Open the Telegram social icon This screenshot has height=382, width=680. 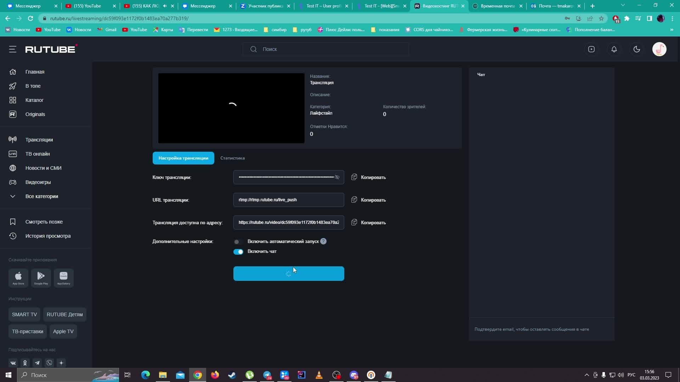(x=37, y=363)
